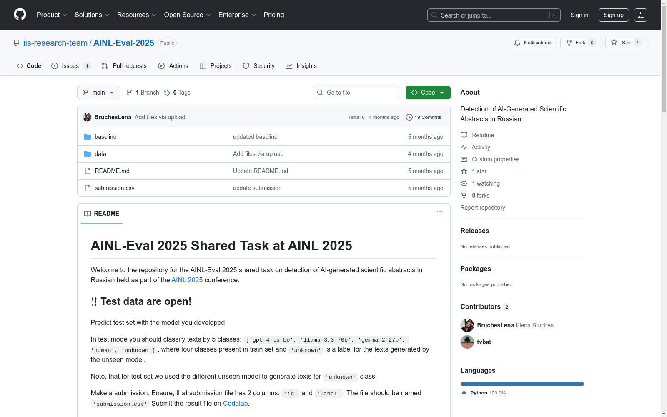
Task: Open the Add files via upload commit message
Action: point(160,117)
